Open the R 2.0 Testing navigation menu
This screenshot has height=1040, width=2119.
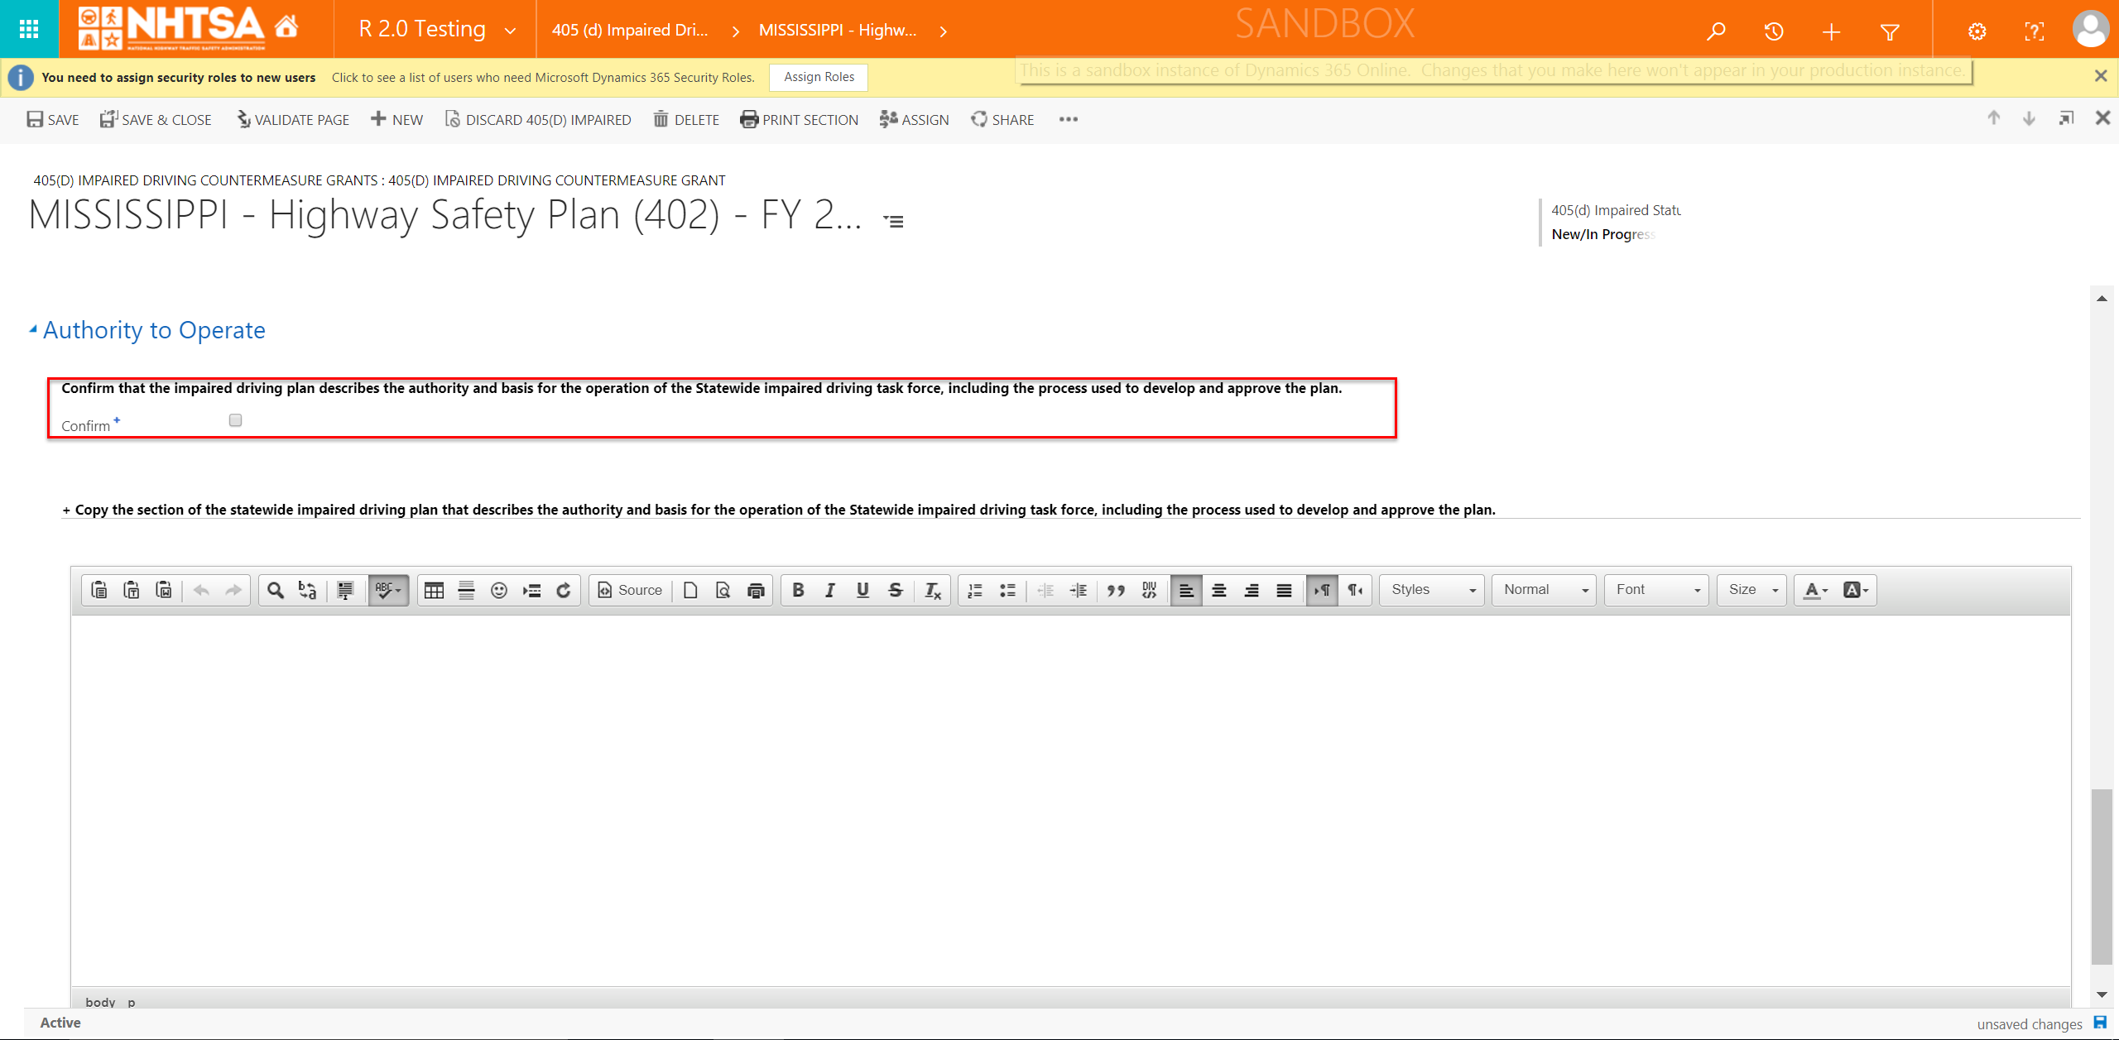(x=437, y=30)
